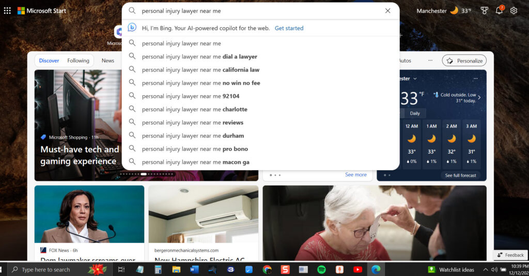Open the blue checkmark To Do app
Image resolution: width=529 pixels, height=276 pixels.
[x=249, y=269]
